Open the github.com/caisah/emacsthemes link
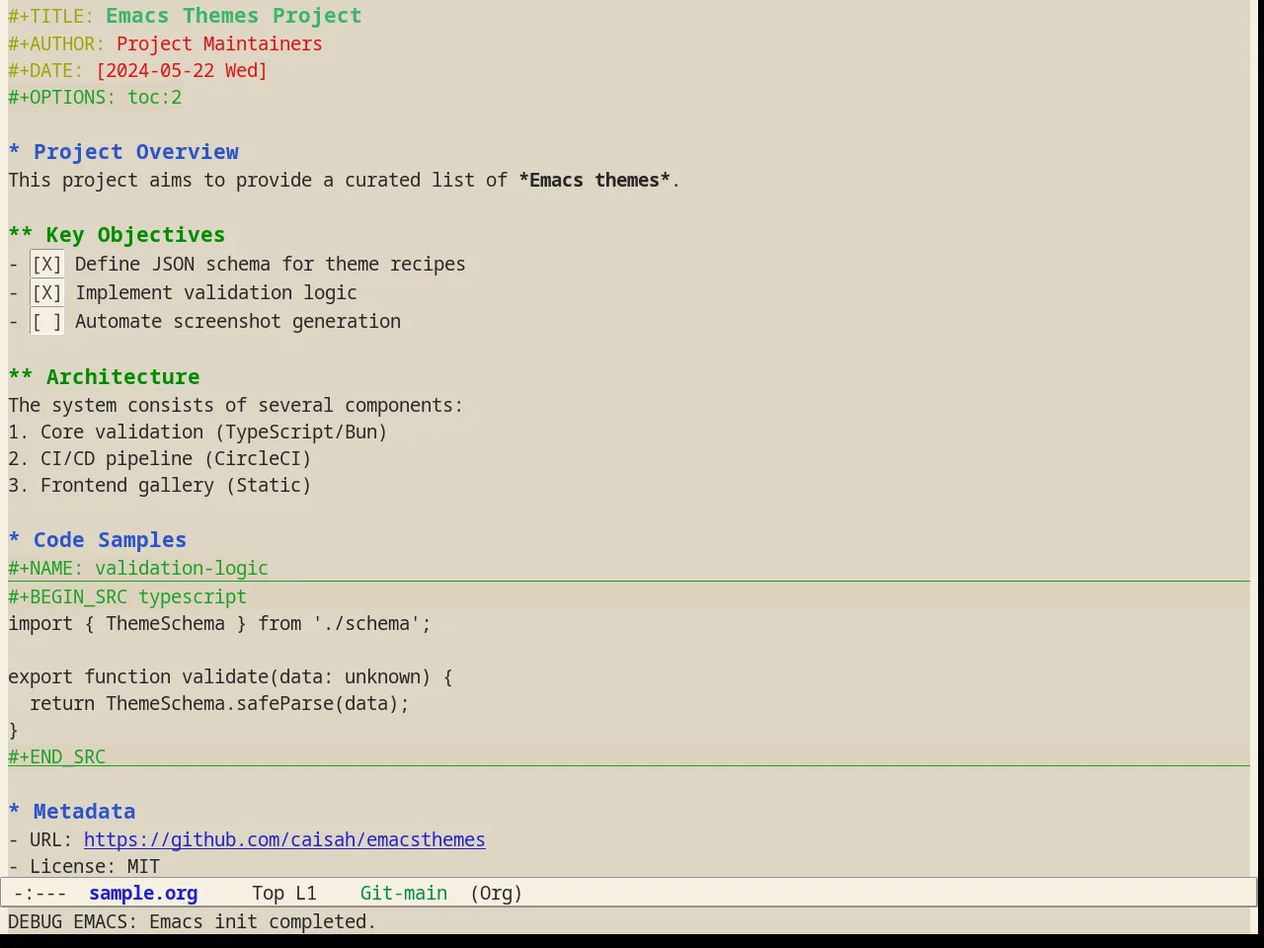The image size is (1264, 948). point(284,840)
